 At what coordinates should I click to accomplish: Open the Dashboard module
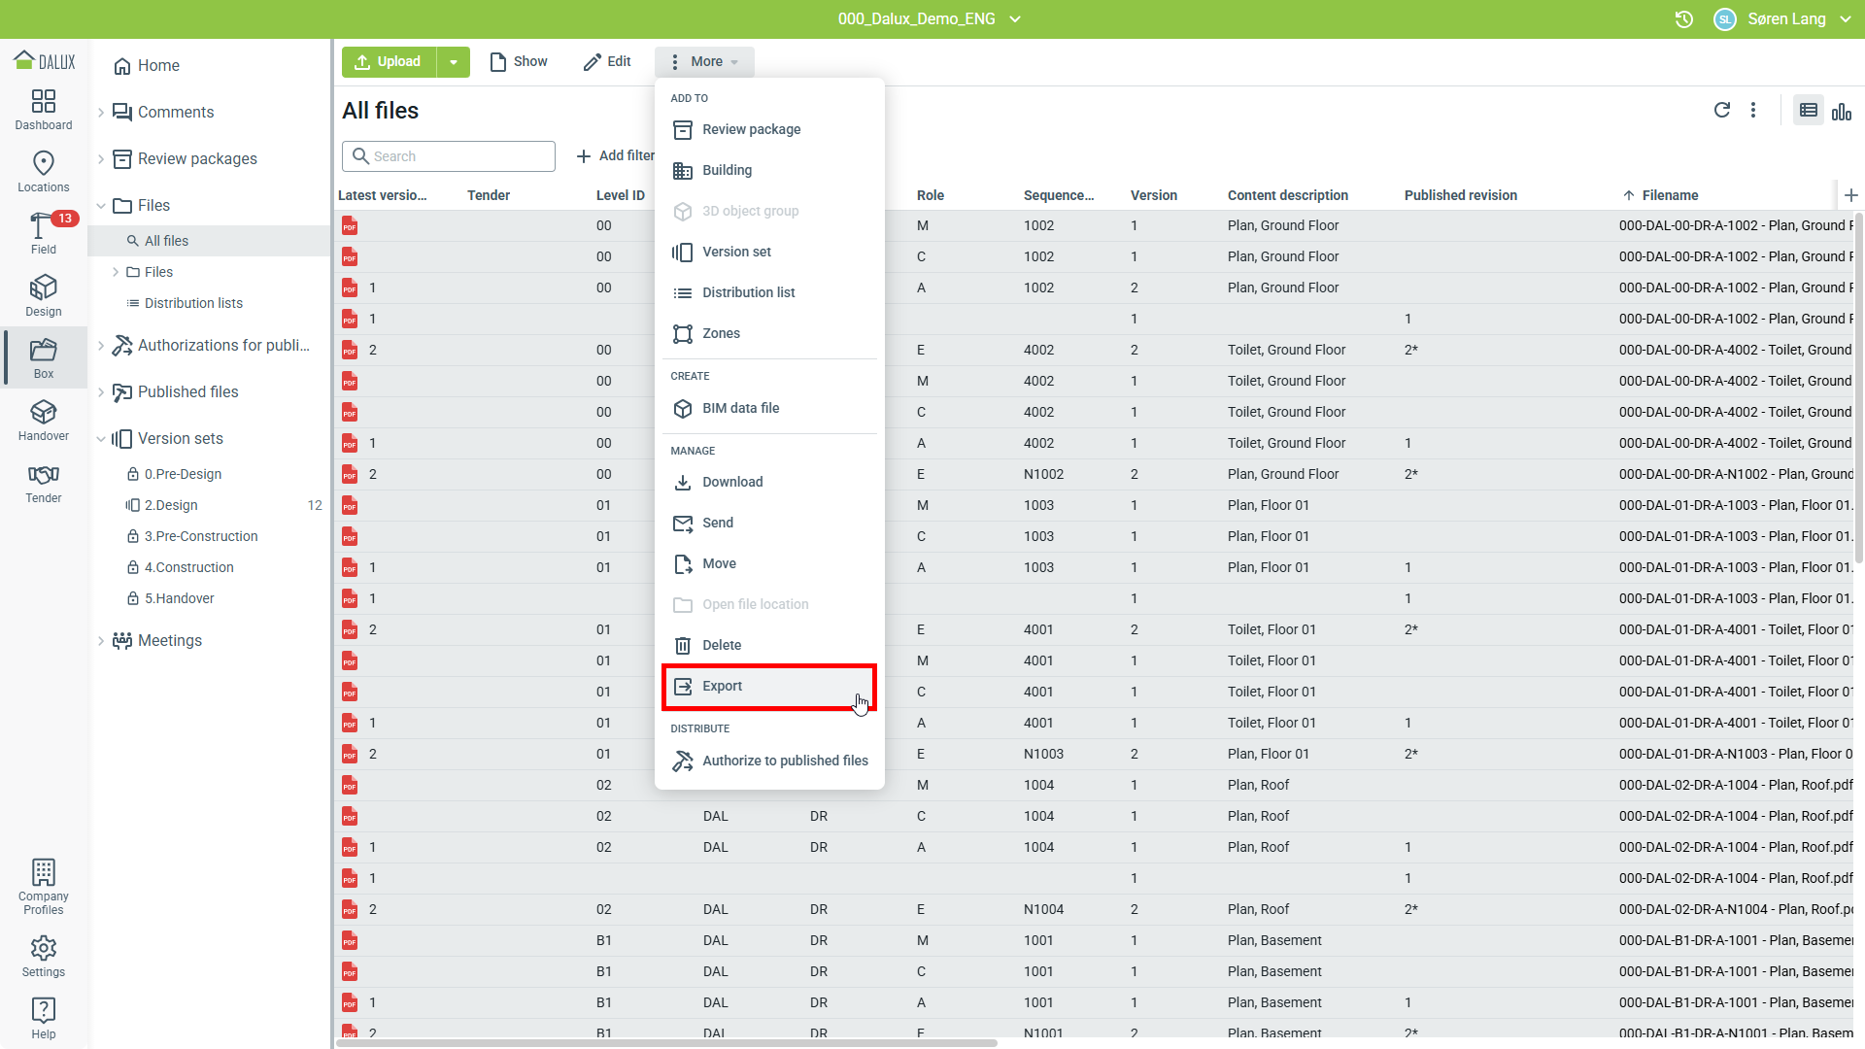[44, 109]
